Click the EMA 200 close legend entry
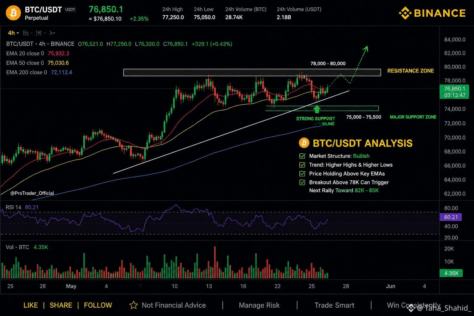 tap(39, 73)
